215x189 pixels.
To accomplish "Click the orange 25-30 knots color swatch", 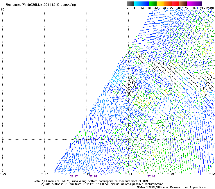I will (x=168, y=3).
